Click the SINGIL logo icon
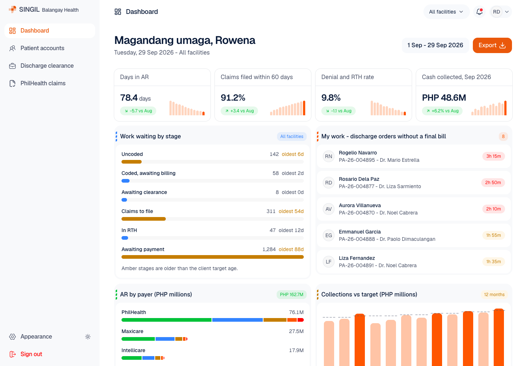The image size is (527, 366). click(12, 10)
